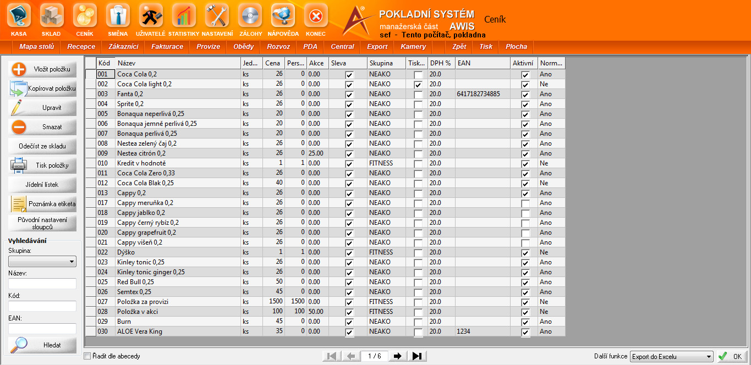Sort table by the Název column header
751x365 pixels.
pos(178,63)
